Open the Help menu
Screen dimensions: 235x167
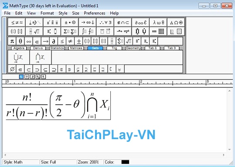(x=114, y=13)
